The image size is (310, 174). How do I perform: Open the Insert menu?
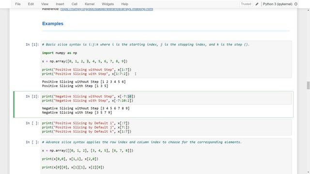[60, 4]
